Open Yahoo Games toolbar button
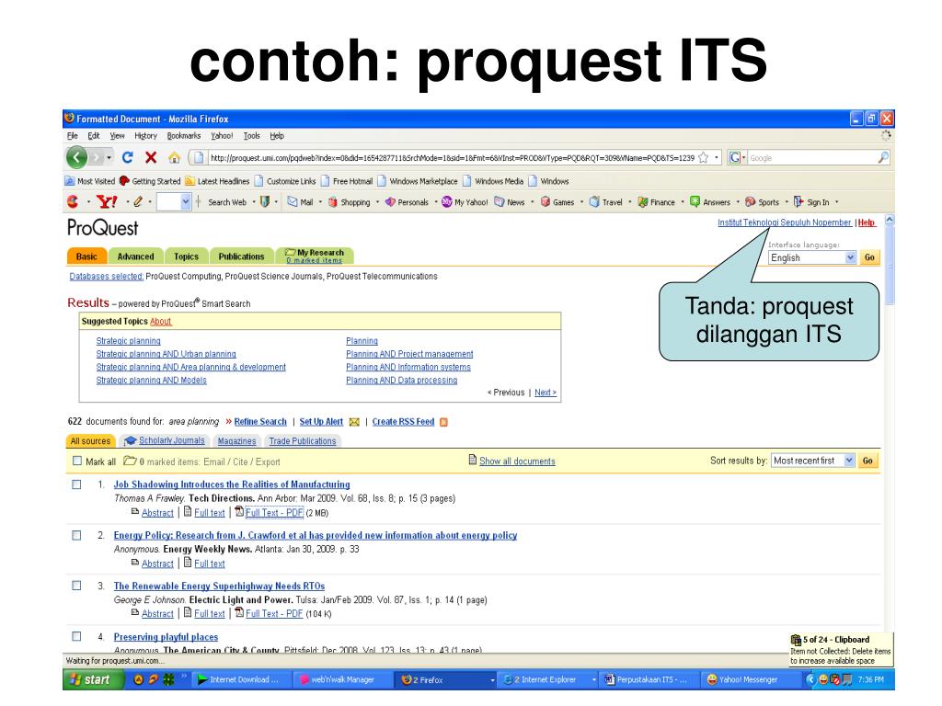Viewport: 942px width, 706px height. (x=557, y=202)
